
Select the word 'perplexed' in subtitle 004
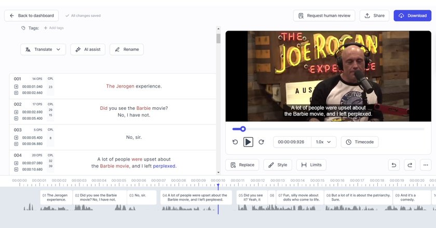pyautogui.click(x=164, y=166)
